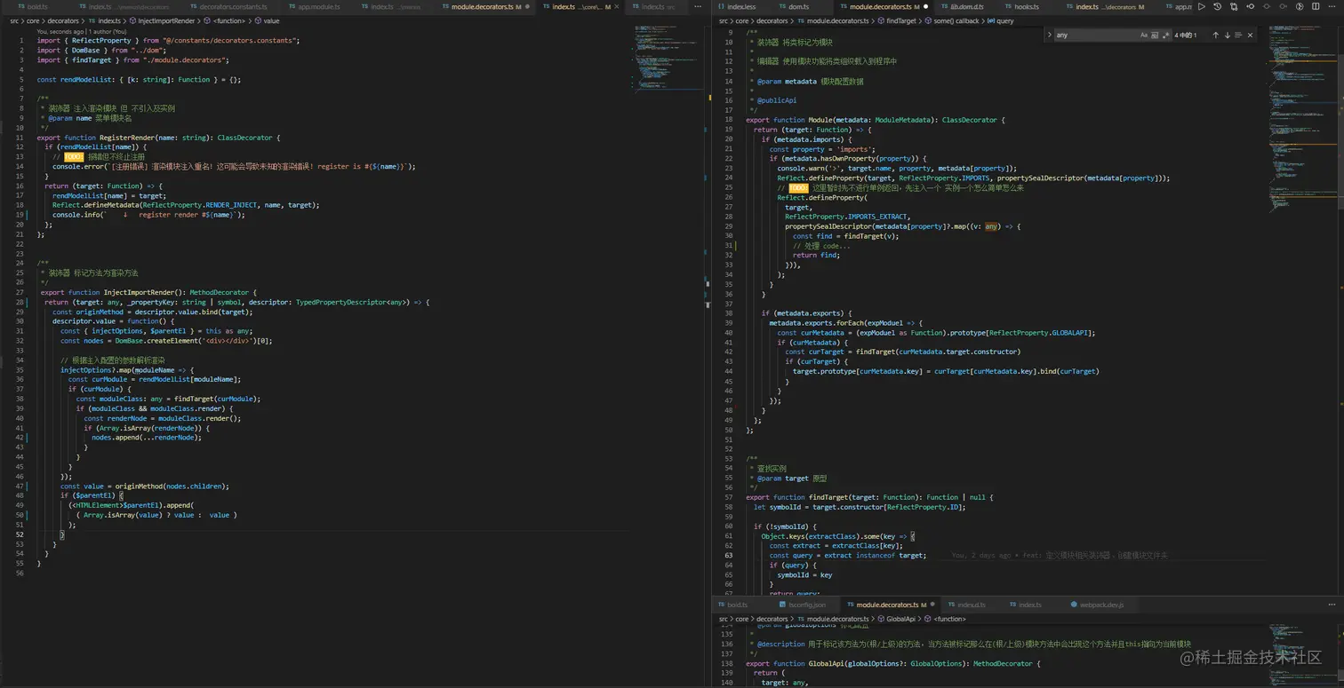Jump to next match in find widget
1344x688 pixels.
tap(1228, 36)
